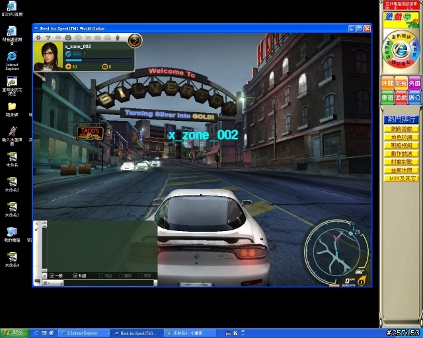Pop out chat window icon
Screen dimensions: 423x338
(x=37, y=229)
